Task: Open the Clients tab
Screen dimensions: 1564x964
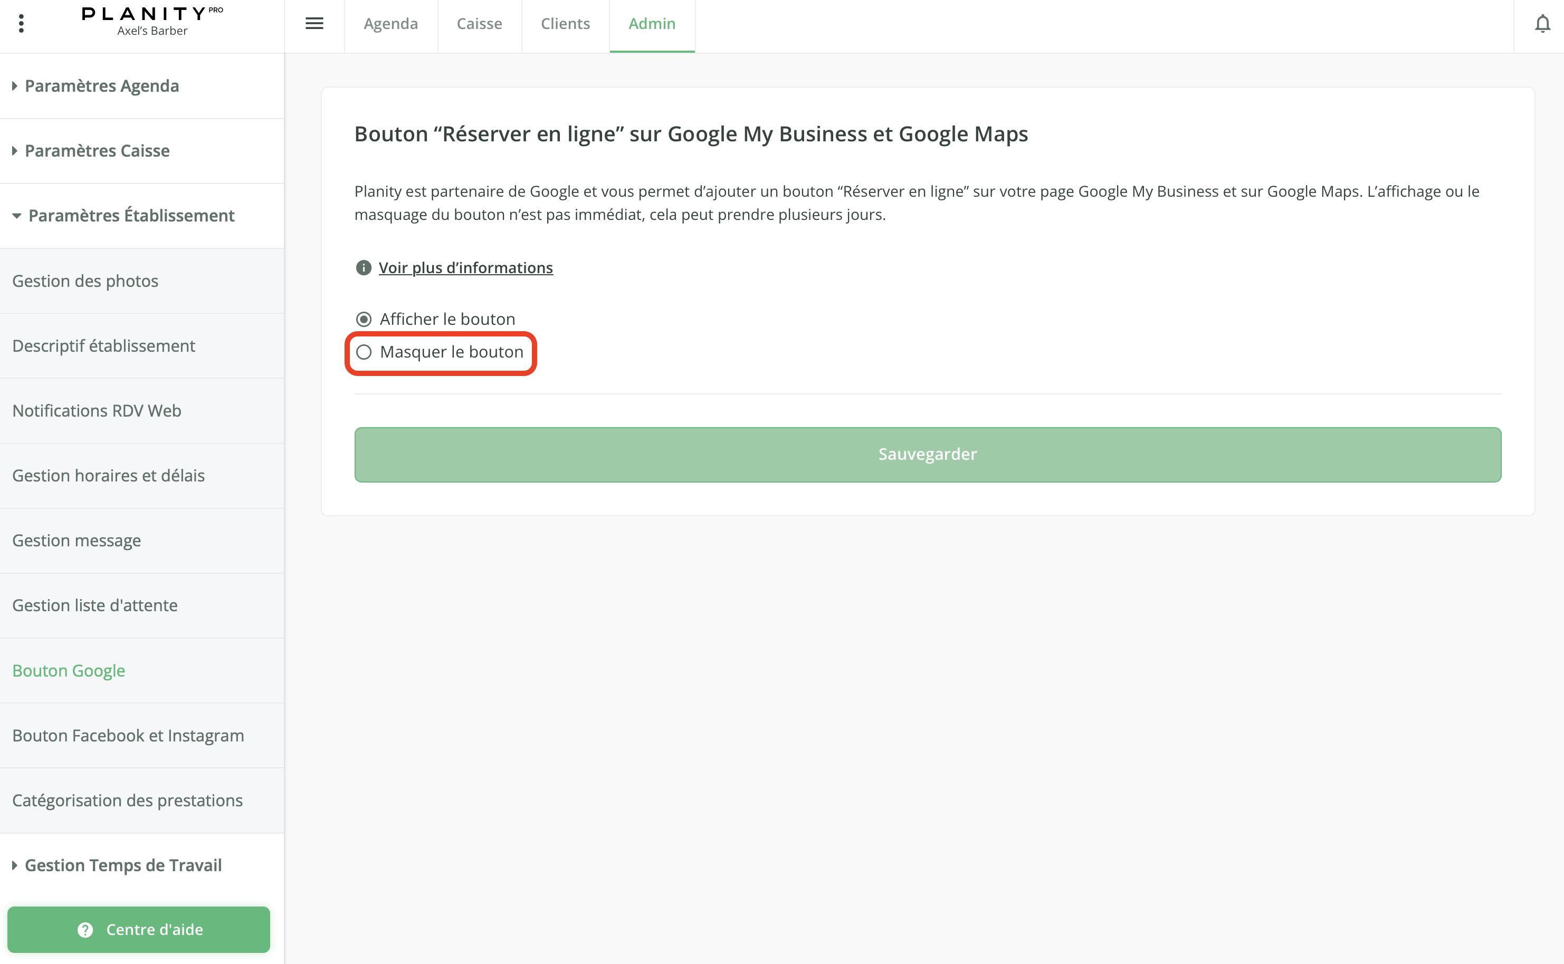Action: 565,24
